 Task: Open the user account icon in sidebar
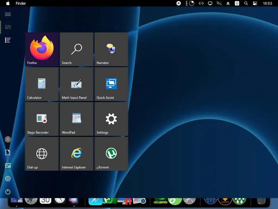tap(8, 139)
